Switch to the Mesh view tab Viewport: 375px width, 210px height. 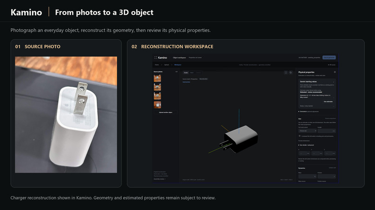click(x=192, y=73)
